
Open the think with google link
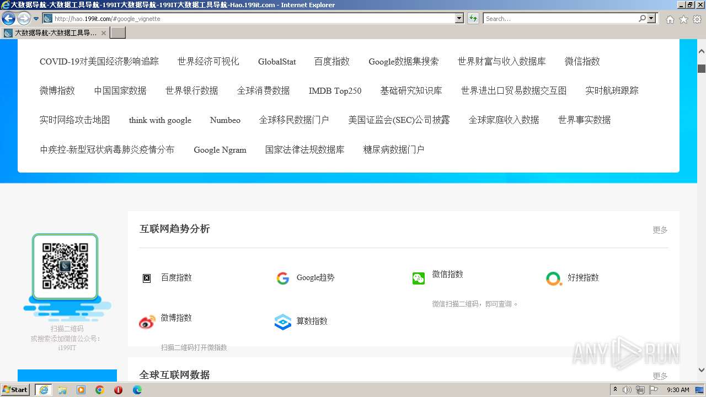pyautogui.click(x=160, y=120)
